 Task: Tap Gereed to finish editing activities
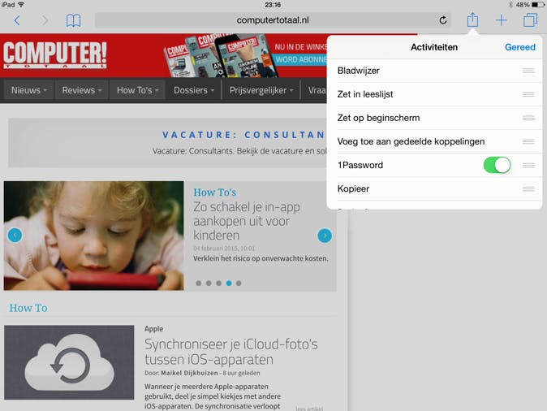point(519,47)
